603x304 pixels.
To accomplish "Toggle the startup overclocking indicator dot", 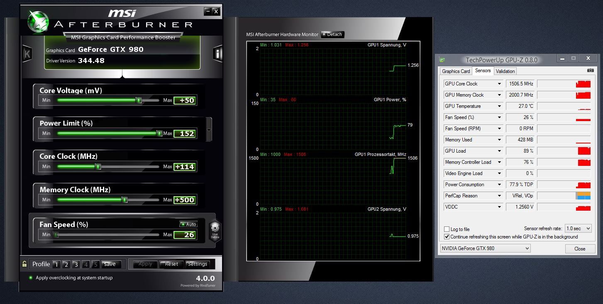I will [x=31, y=278].
